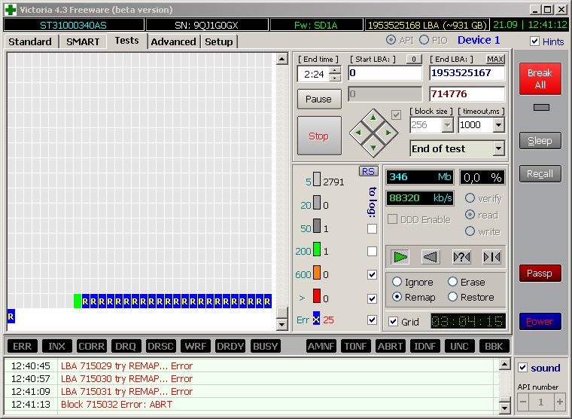Click the DRQ status indicator

tap(126, 347)
